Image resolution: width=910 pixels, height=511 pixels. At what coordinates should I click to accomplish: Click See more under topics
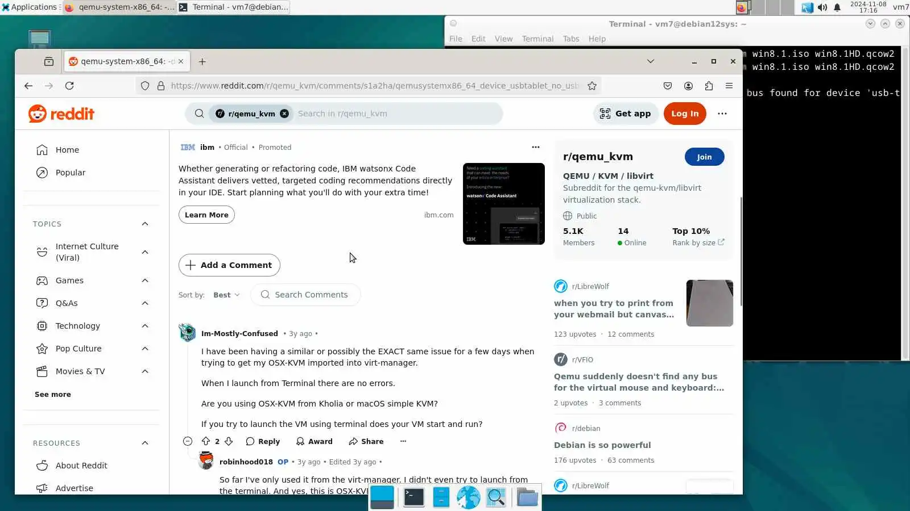(x=53, y=394)
